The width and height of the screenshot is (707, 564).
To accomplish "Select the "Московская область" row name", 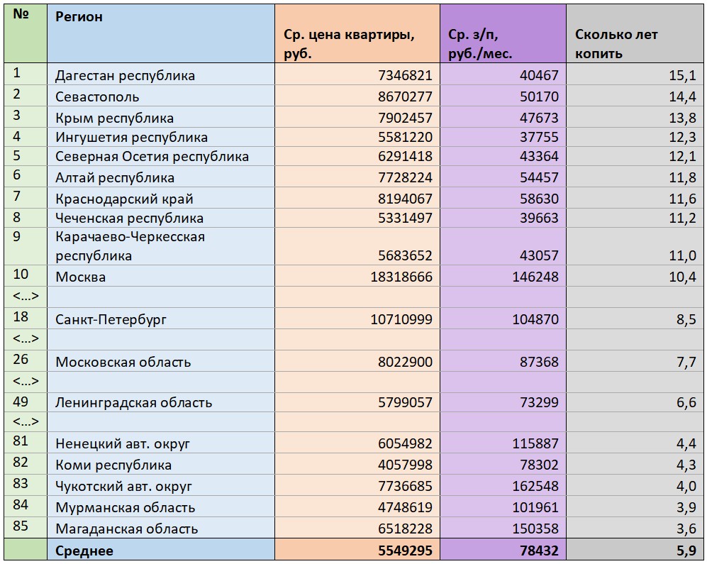I will (123, 362).
